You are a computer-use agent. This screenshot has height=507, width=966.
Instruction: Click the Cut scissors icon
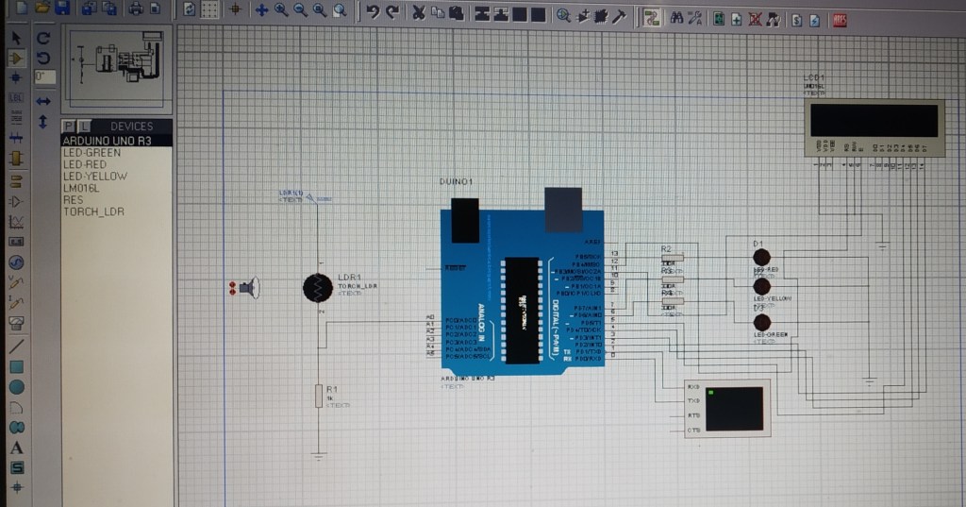(x=419, y=12)
